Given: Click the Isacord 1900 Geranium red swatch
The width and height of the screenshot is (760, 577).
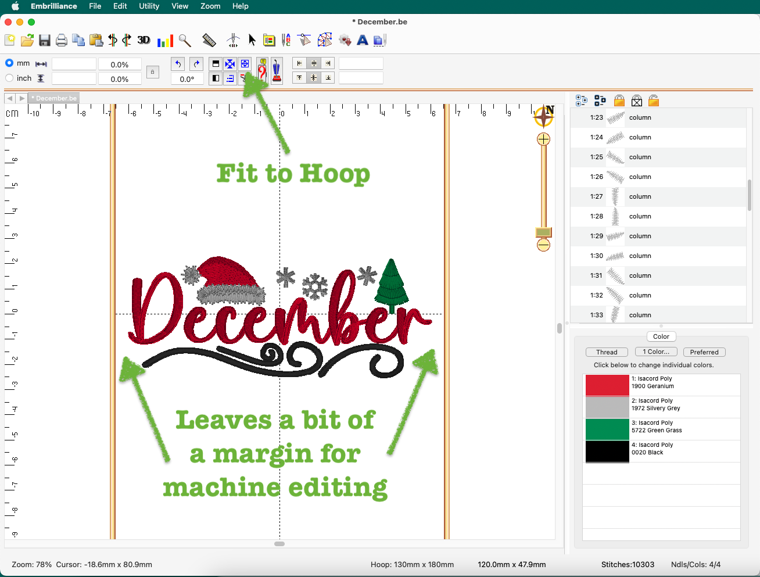Looking at the screenshot, I should (607, 385).
